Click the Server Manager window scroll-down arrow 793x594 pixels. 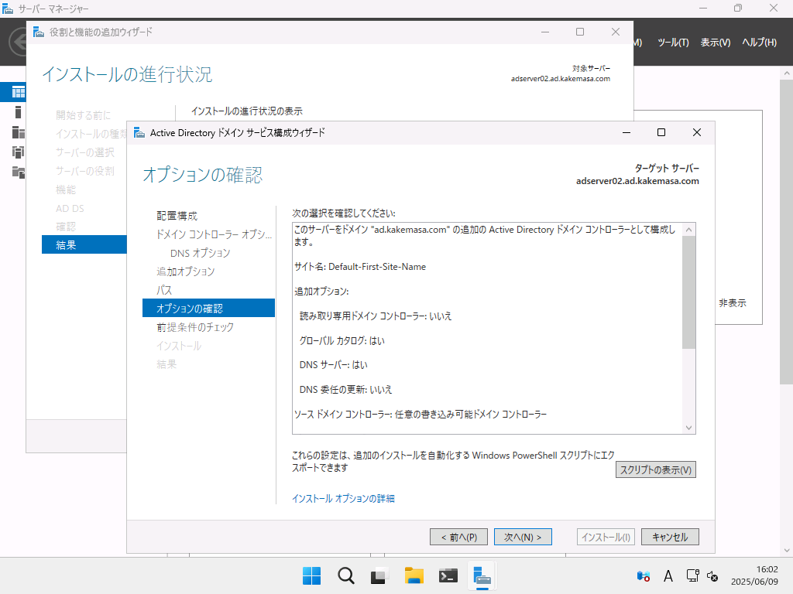pos(787,551)
